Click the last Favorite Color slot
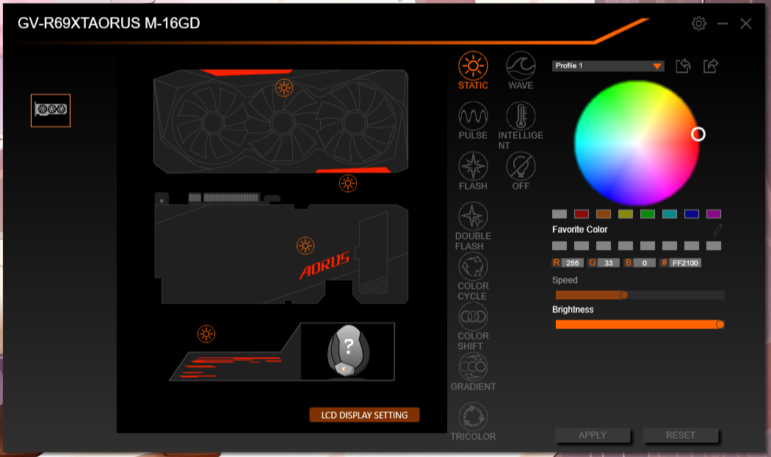 coord(714,246)
